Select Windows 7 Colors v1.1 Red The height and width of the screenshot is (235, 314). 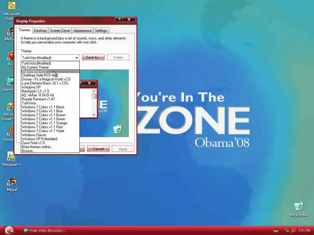[x=50, y=127]
